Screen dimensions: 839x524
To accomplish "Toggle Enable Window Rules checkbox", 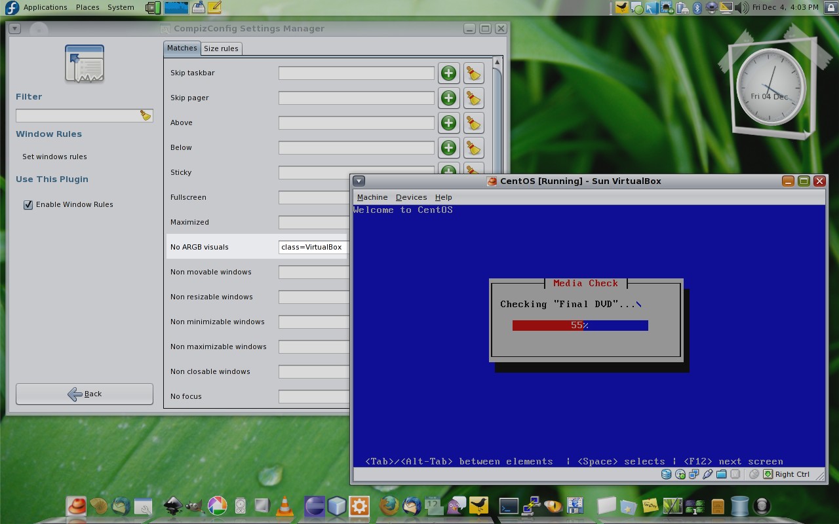I will tap(28, 204).
